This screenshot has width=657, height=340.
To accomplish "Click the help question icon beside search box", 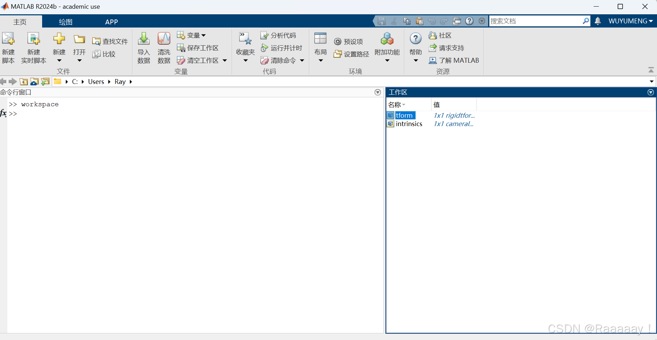I will (469, 21).
